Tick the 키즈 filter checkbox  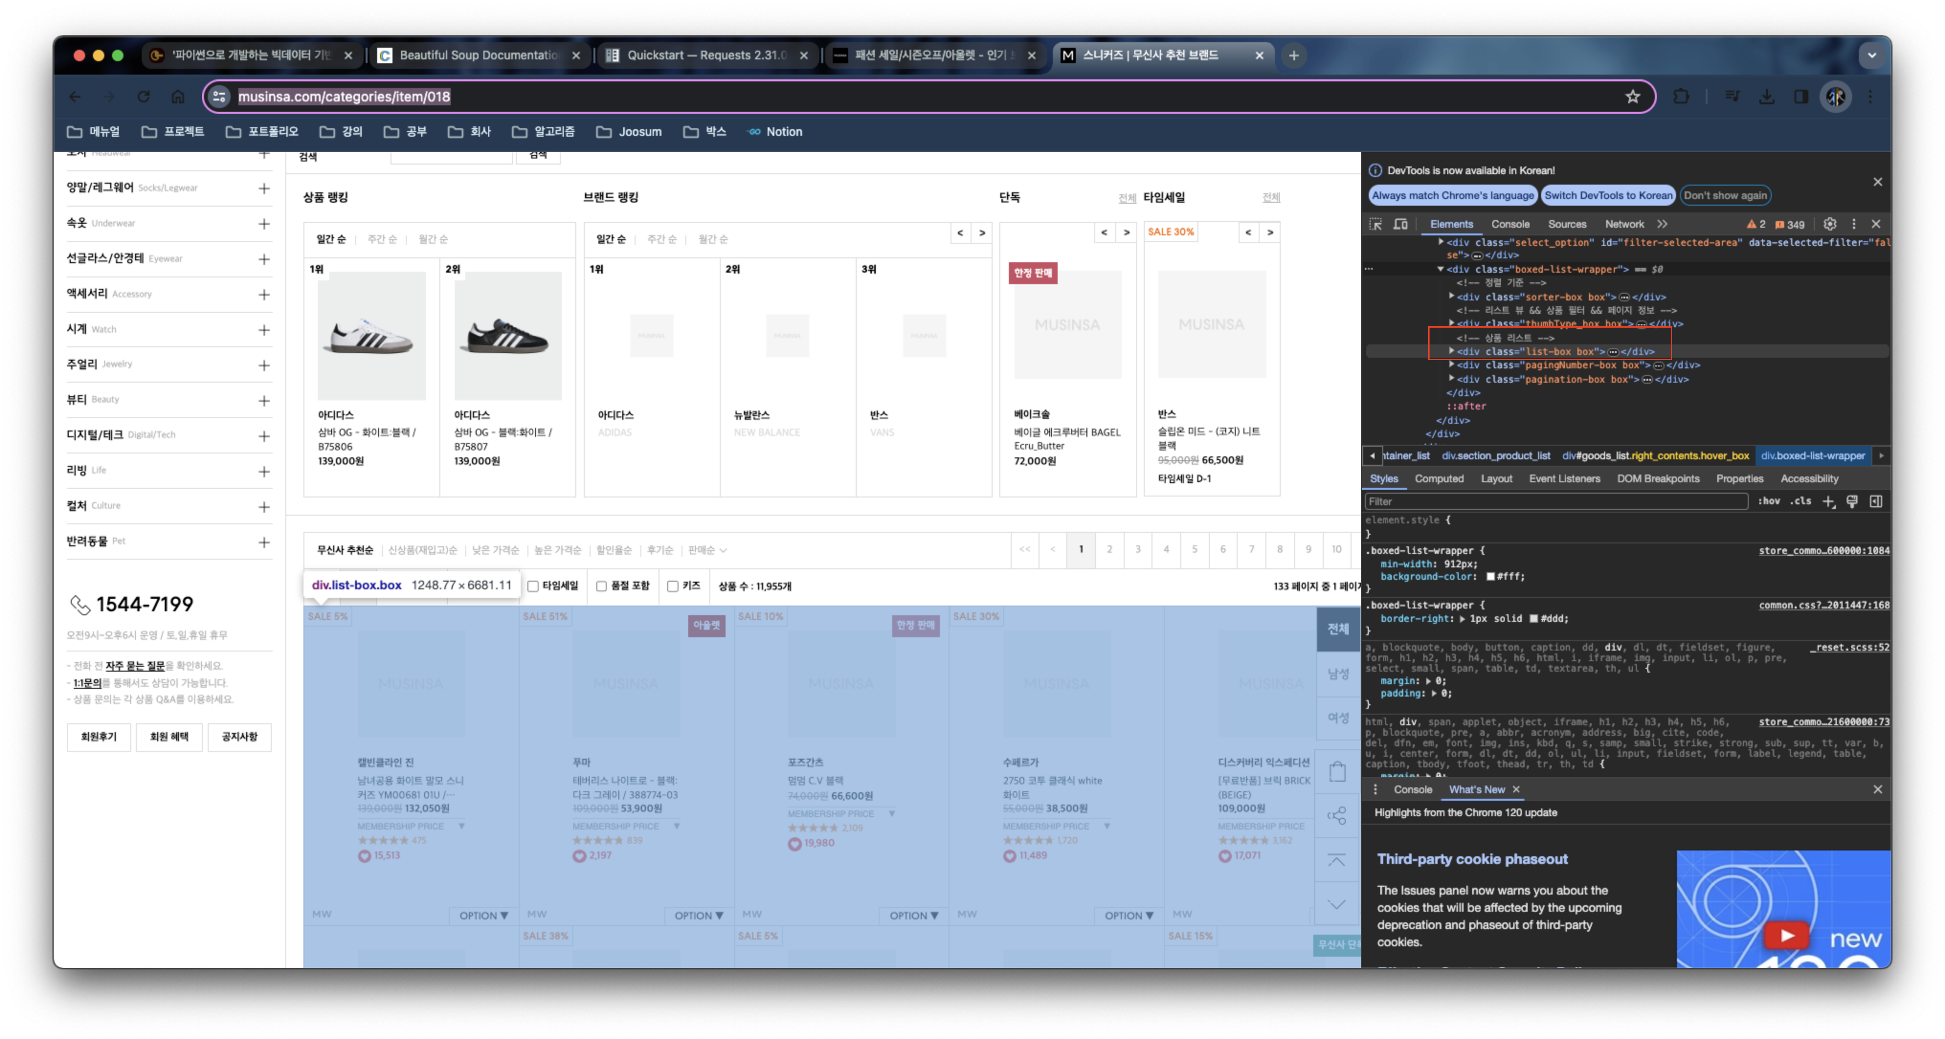673,586
